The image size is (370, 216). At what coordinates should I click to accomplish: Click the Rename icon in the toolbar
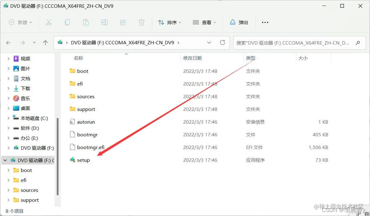[104, 22]
